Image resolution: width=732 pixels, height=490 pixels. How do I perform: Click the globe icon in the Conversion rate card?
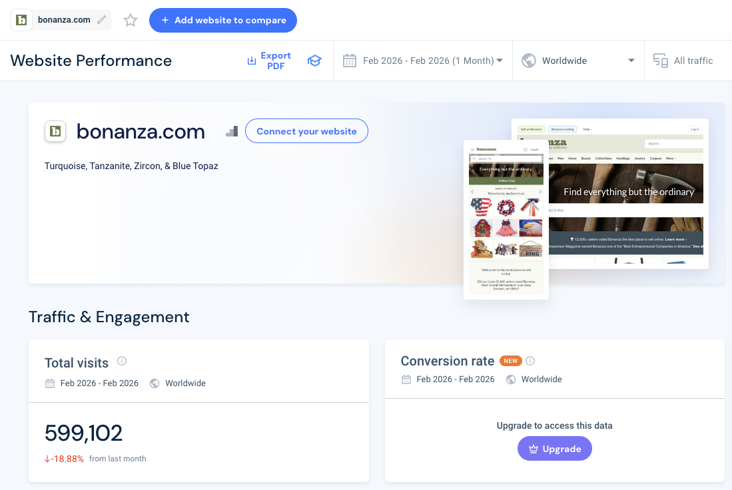tap(510, 379)
